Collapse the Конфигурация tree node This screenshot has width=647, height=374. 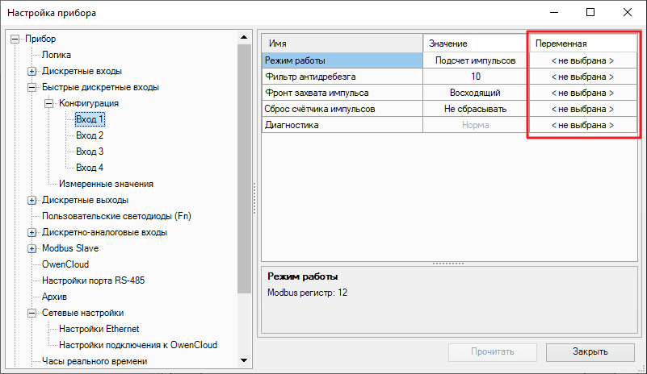click(x=49, y=103)
